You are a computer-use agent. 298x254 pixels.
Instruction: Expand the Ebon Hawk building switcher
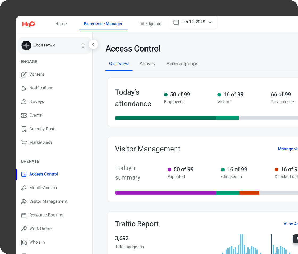pyautogui.click(x=83, y=45)
